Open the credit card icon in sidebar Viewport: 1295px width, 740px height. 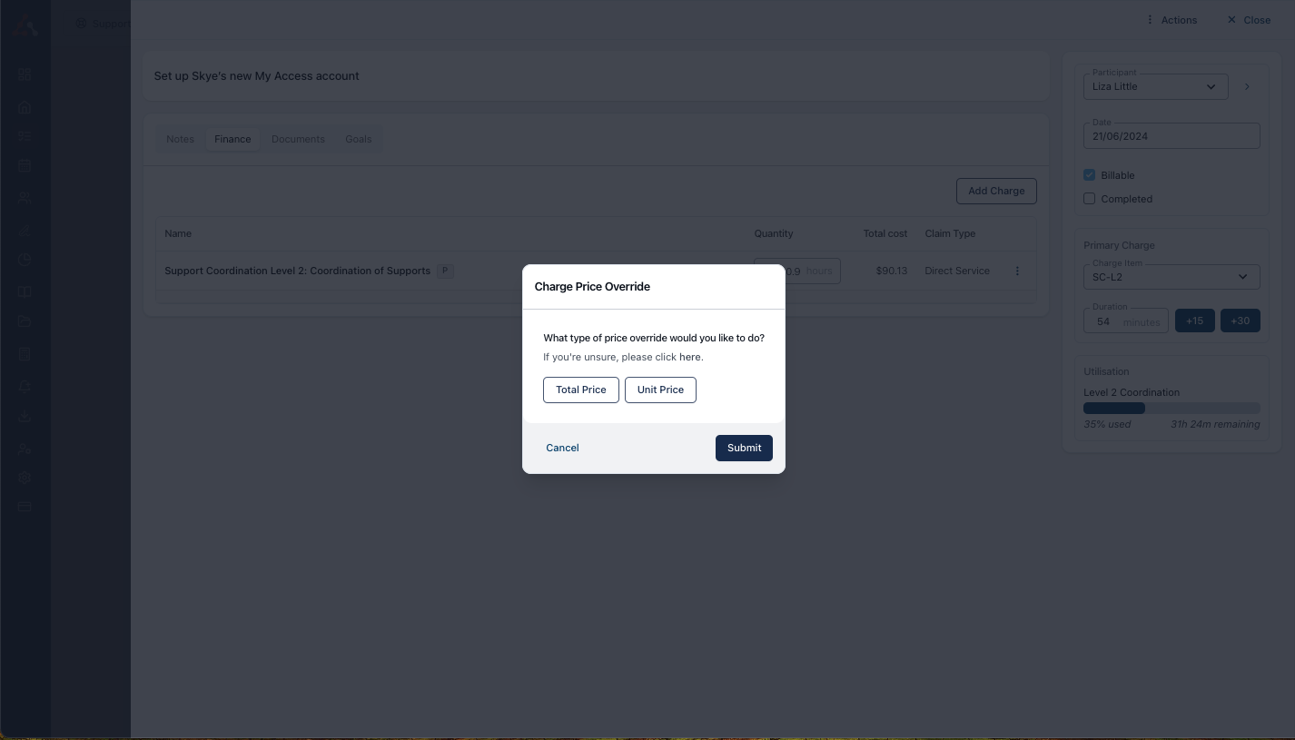[25, 507]
